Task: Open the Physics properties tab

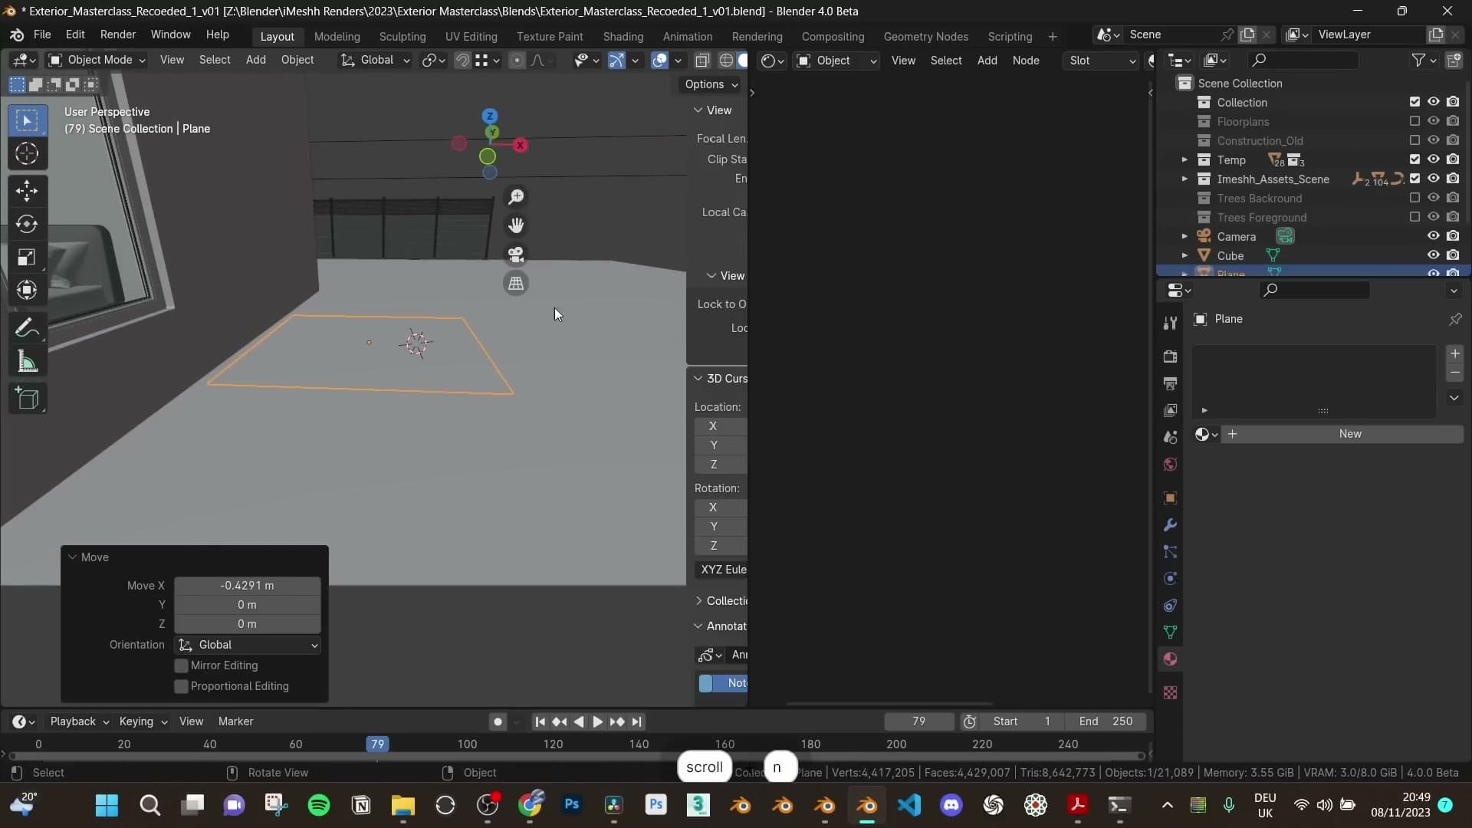Action: [1170, 579]
